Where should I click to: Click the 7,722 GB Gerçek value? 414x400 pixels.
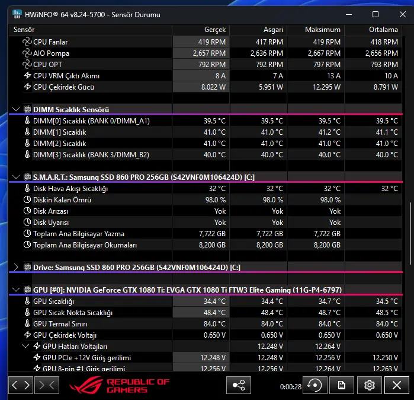212,234
